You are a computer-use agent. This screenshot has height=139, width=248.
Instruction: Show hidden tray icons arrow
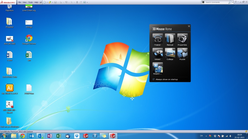tap(206, 136)
